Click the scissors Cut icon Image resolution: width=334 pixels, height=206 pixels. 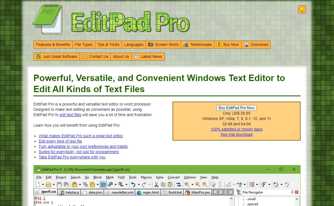coord(156,184)
